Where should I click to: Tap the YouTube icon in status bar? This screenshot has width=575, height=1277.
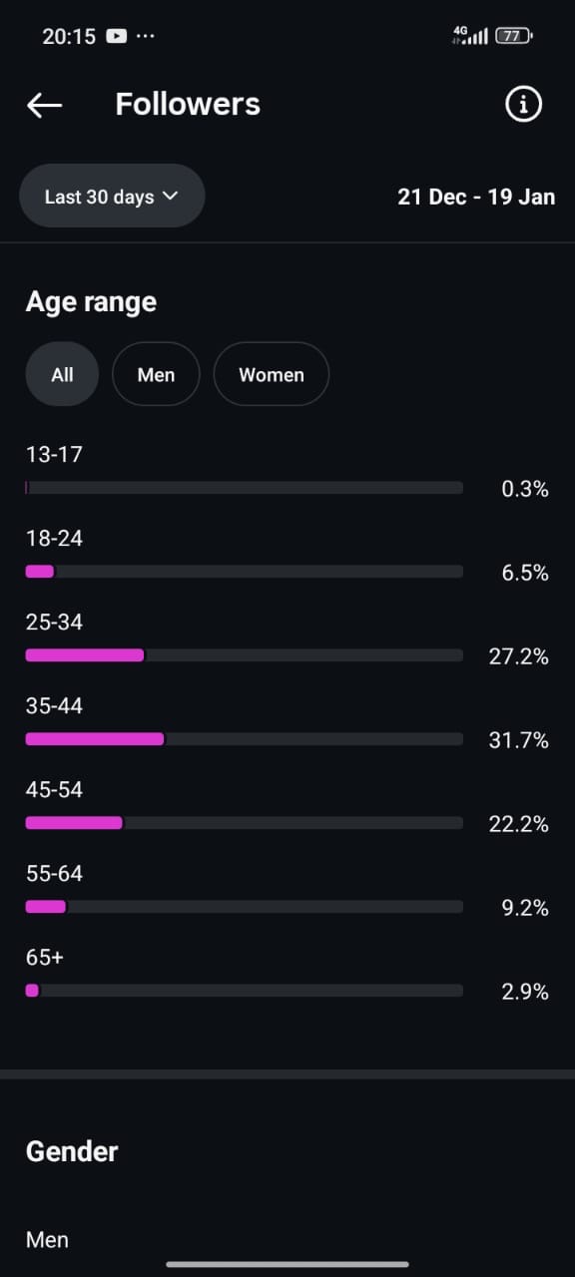[117, 36]
